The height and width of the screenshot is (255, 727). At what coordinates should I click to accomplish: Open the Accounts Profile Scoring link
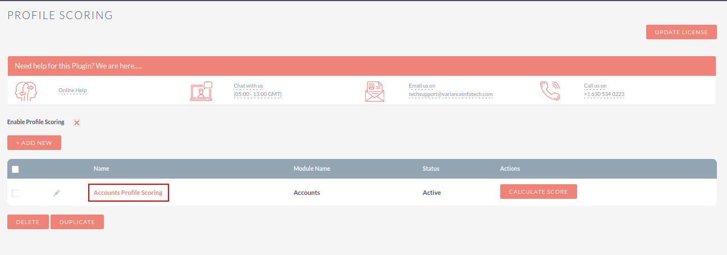point(128,193)
